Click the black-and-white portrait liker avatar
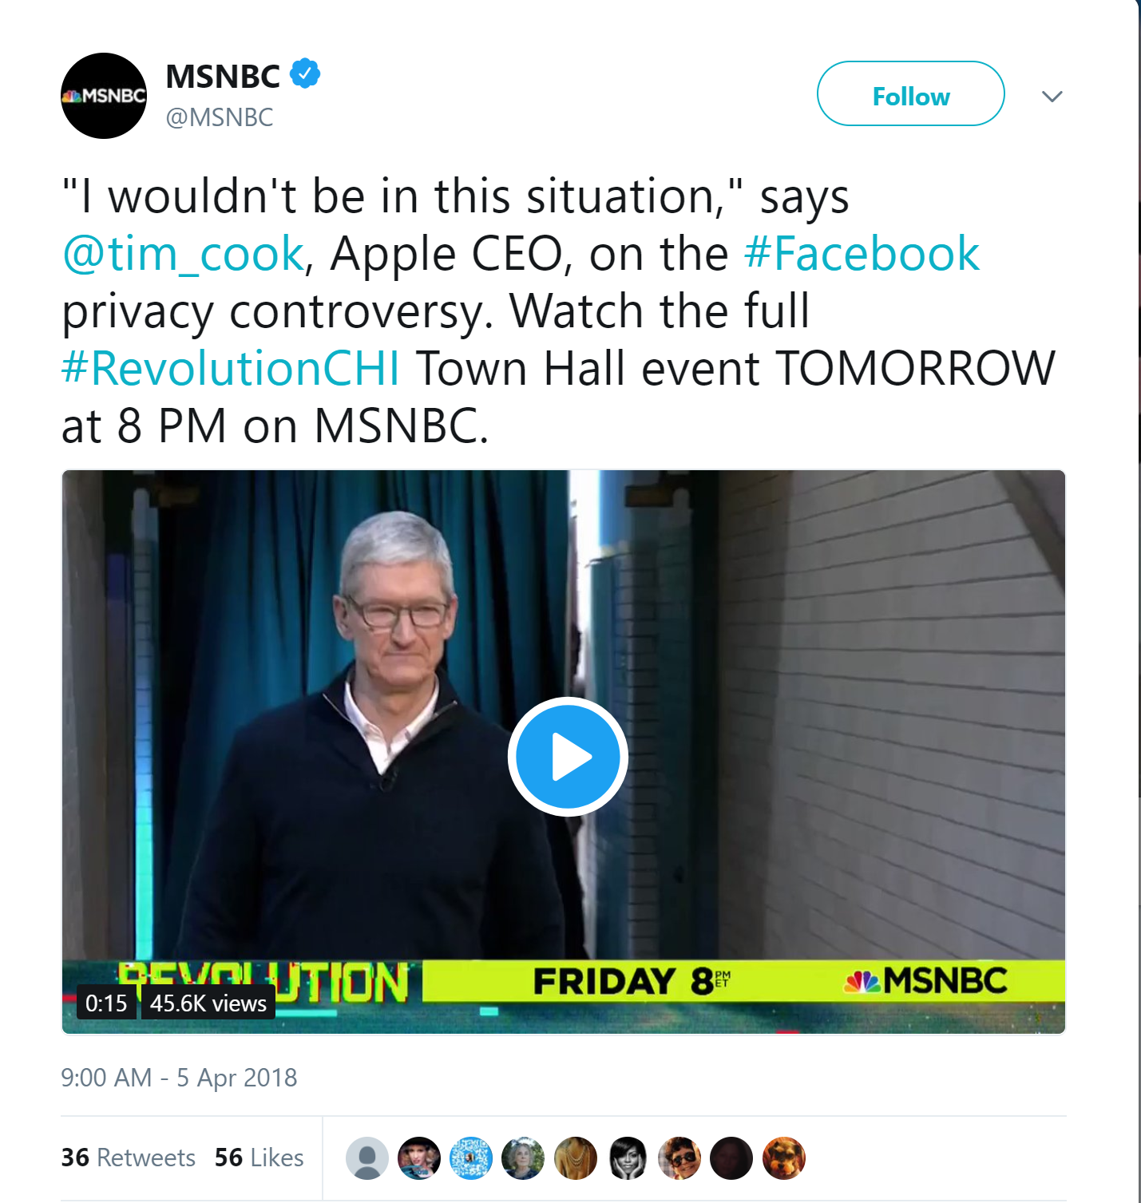The image size is (1141, 1203). click(628, 1158)
